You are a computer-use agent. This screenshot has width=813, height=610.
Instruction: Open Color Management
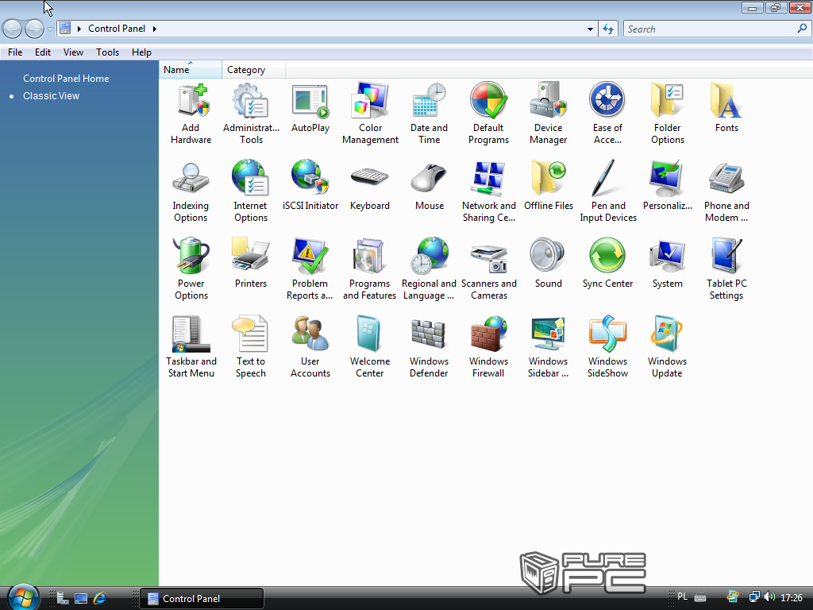point(370,114)
